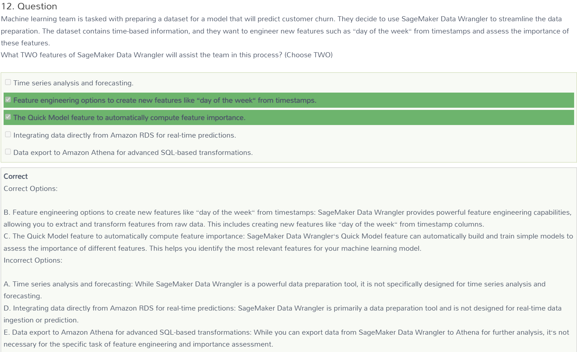This screenshot has height=352, width=577.
Task: Select the 'Integrating data directly from Amazon RDS' answer text
Action: tap(124, 135)
